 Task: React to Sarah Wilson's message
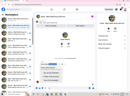point(60,64)
